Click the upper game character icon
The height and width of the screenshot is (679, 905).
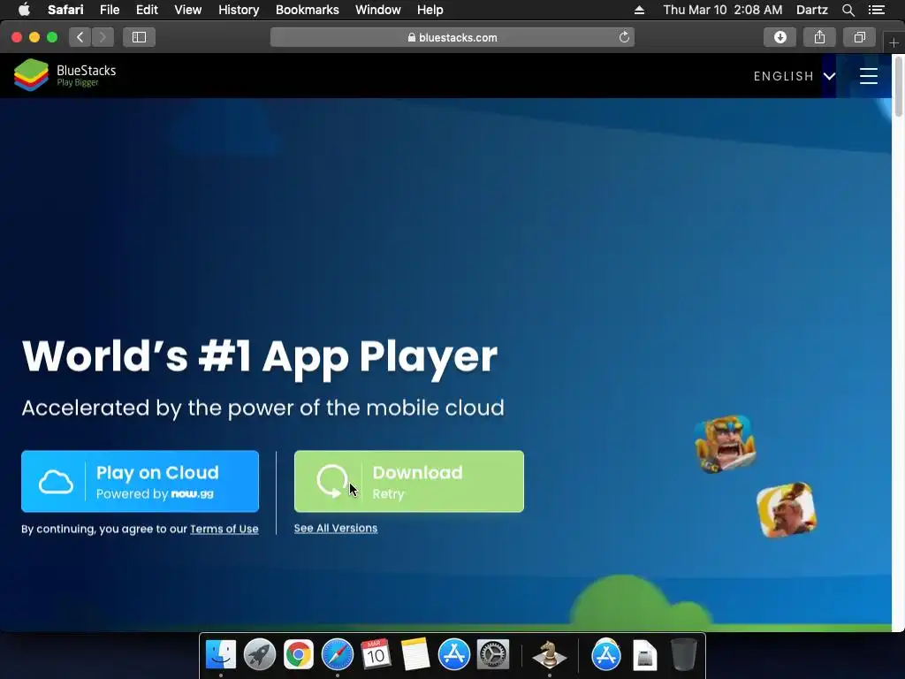725,444
